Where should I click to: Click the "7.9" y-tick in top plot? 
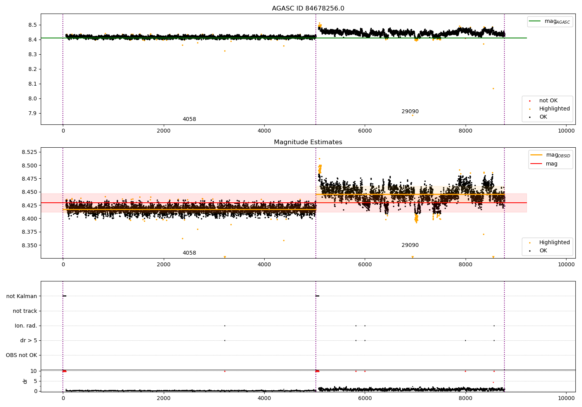point(32,113)
